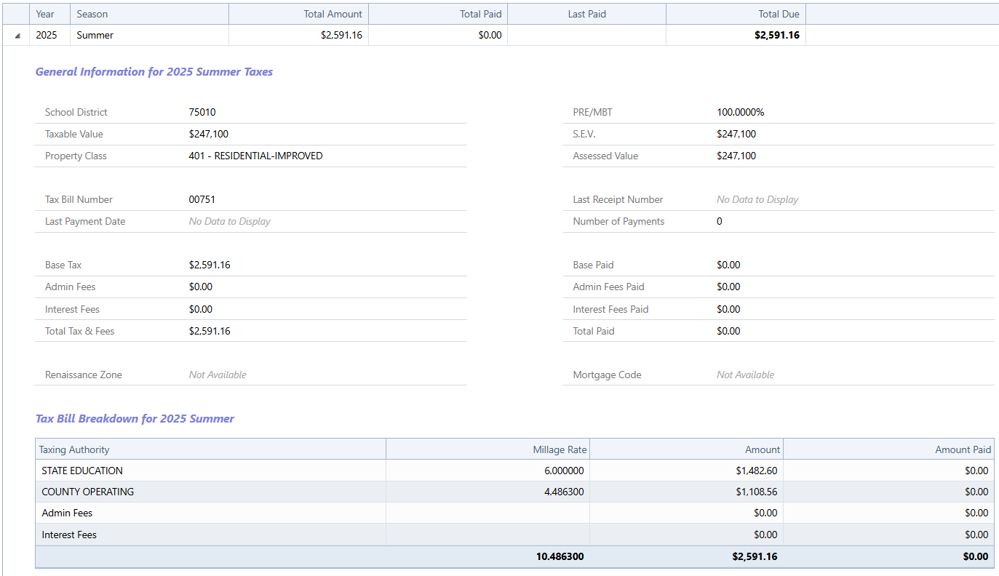
Task: Click the Taxing Authority column header
Action: 74,449
